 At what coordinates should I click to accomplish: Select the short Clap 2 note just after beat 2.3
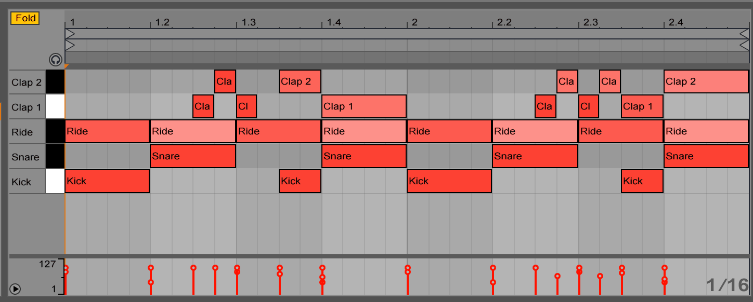click(x=610, y=81)
